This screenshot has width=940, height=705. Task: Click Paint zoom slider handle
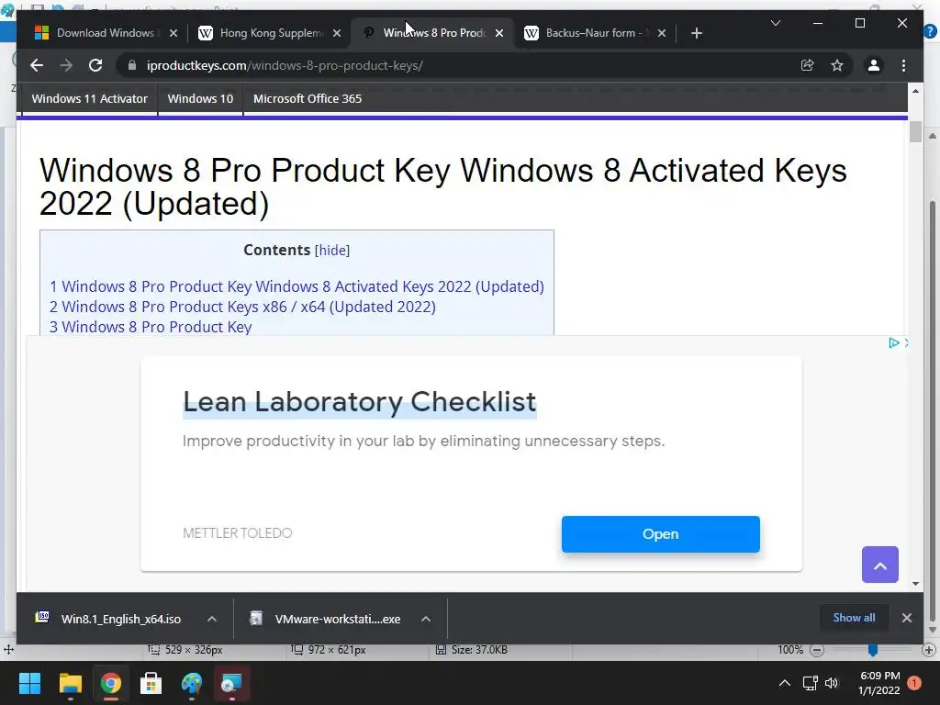(873, 650)
